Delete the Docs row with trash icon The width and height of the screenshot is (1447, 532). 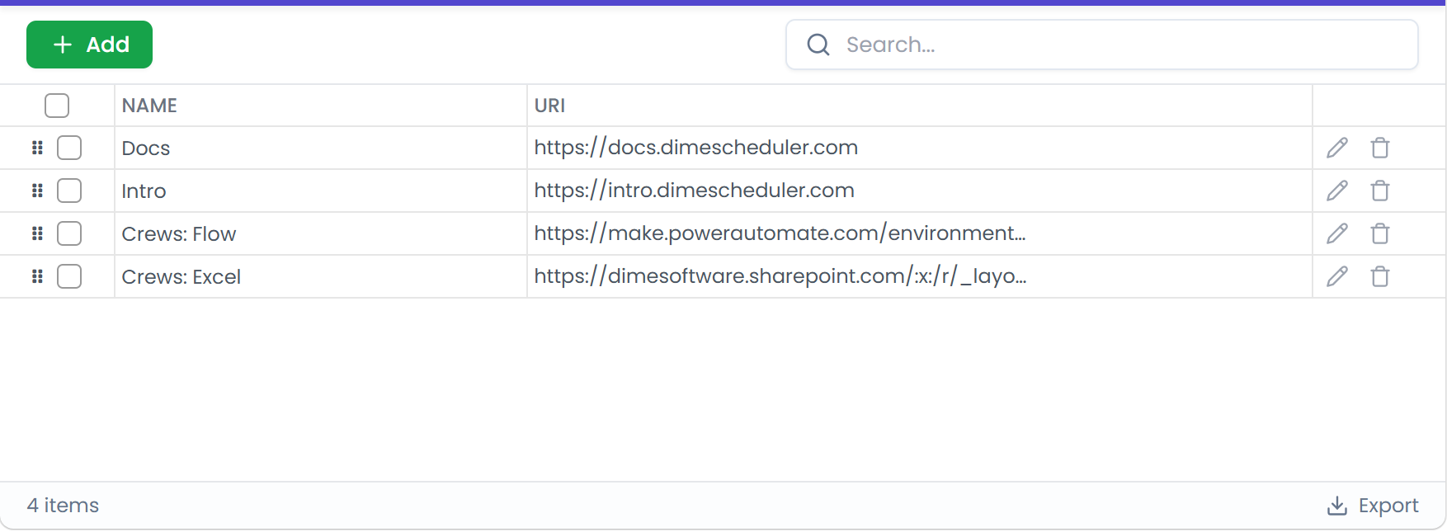pyautogui.click(x=1380, y=148)
